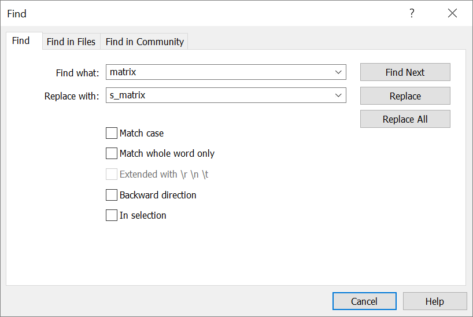Enable the In selection checkbox
This screenshot has width=473, height=317.
click(112, 215)
